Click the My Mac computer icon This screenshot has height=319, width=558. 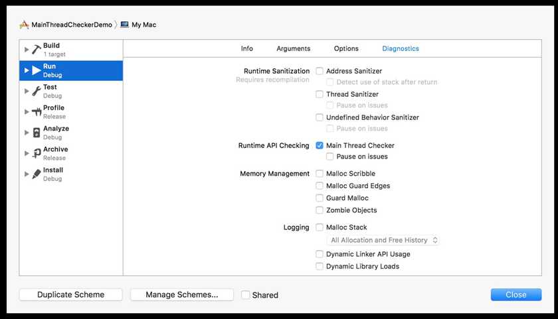pyautogui.click(x=125, y=25)
